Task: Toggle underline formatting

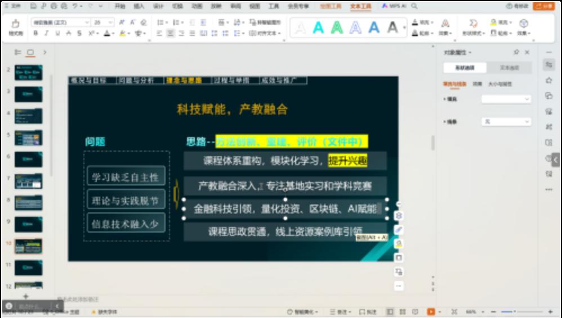Action: point(57,34)
